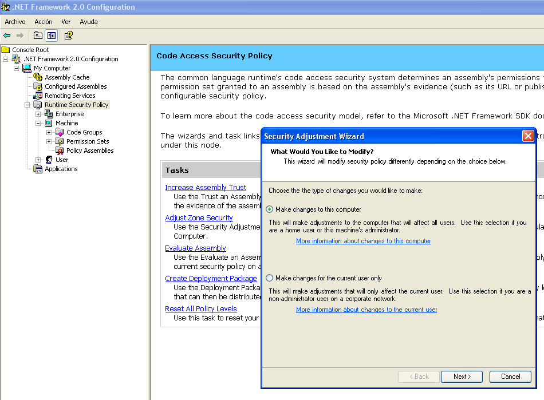Toggle the Show/Hide console tree icon
Viewport: 544px width, 400px height.
(52, 35)
